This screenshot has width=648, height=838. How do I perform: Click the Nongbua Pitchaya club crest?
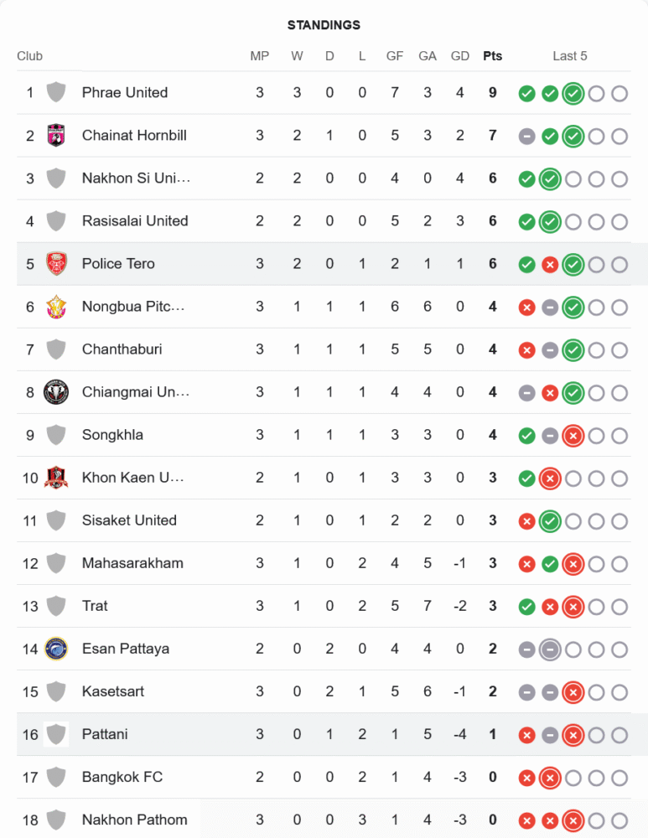[56, 306]
